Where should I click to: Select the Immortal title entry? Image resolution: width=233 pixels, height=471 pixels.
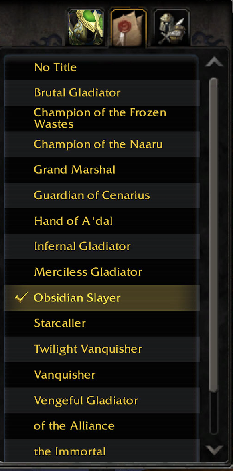[x=102, y=451]
